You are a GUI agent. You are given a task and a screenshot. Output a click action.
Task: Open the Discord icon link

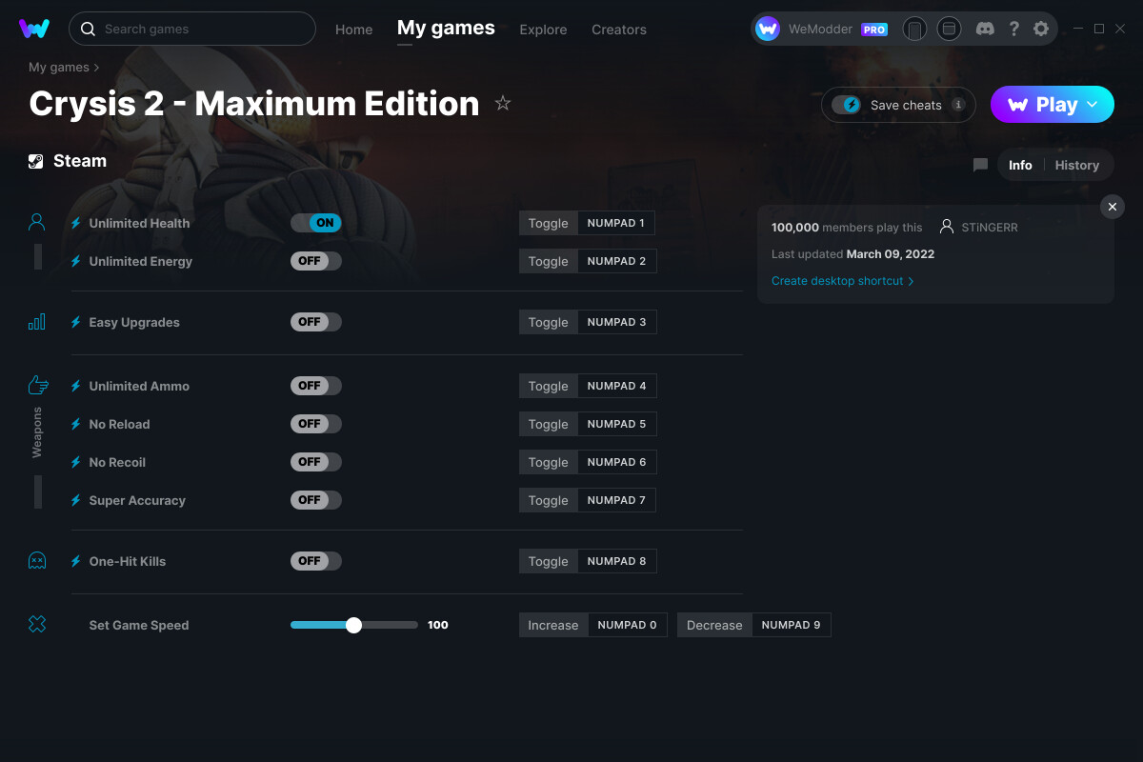coord(985,29)
